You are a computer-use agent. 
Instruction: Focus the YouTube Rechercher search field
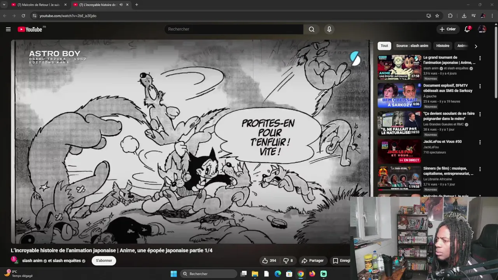tap(234, 29)
